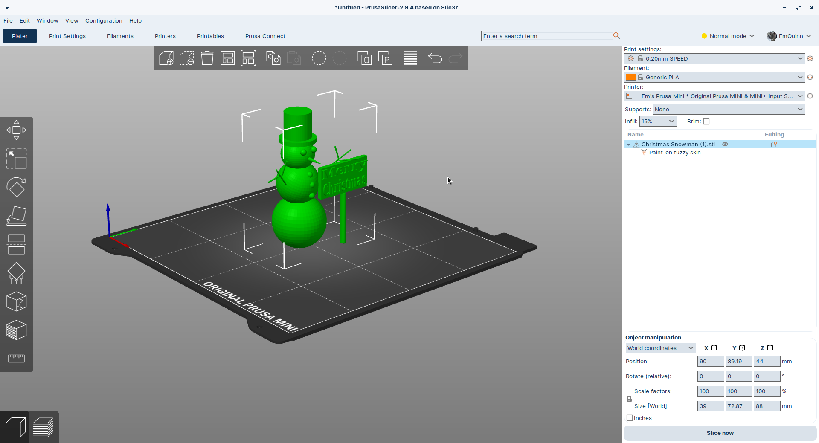
Task: Open the View menu
Action: click(x=72, y=20)
